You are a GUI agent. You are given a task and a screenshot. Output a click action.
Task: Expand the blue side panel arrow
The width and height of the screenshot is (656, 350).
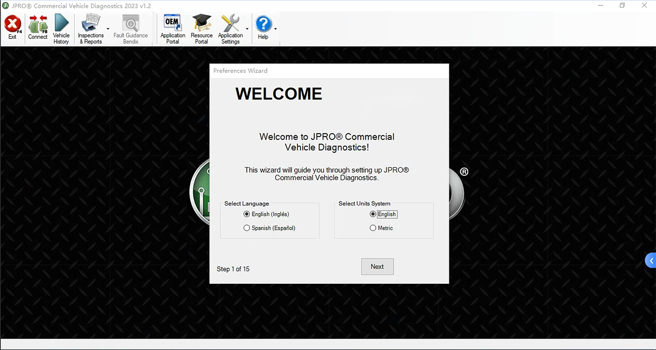(651, 261)
